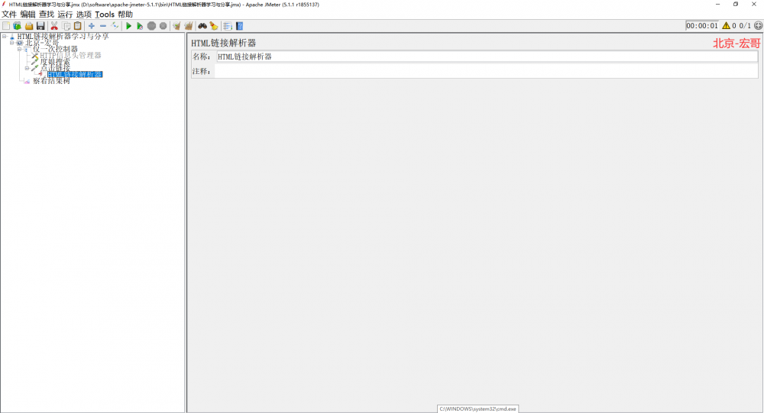Open the Function Helper dialog icon
764x413 pixels.
coord(228,26)
